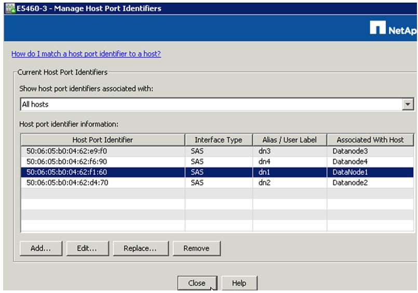Click the storage array icon in title bar

pos(10,8)
